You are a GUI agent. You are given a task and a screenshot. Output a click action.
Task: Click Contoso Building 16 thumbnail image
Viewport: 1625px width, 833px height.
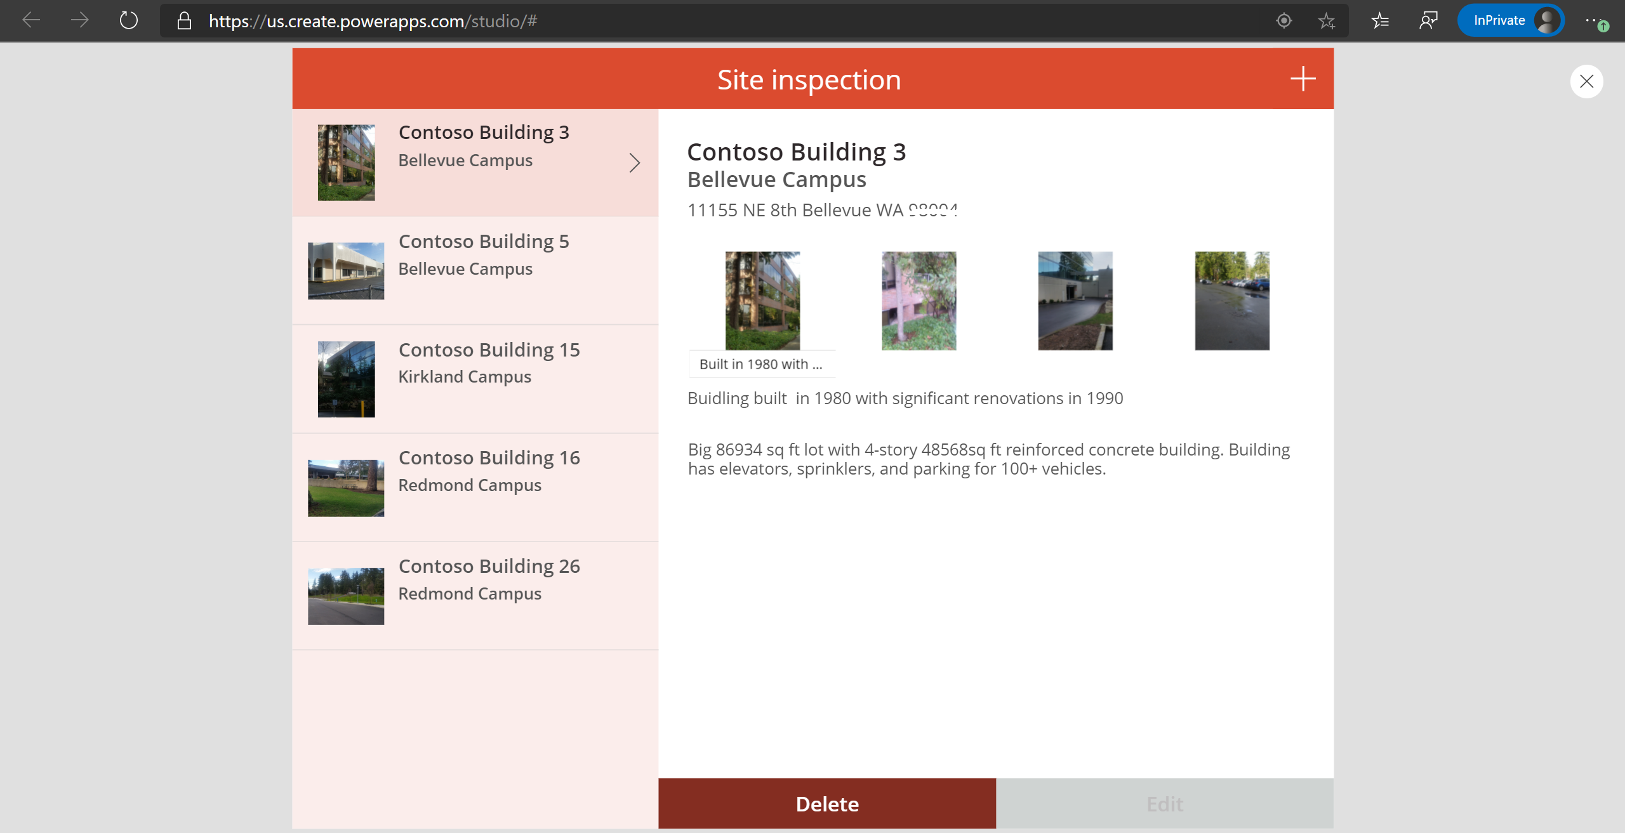click(x=346, y=488)
